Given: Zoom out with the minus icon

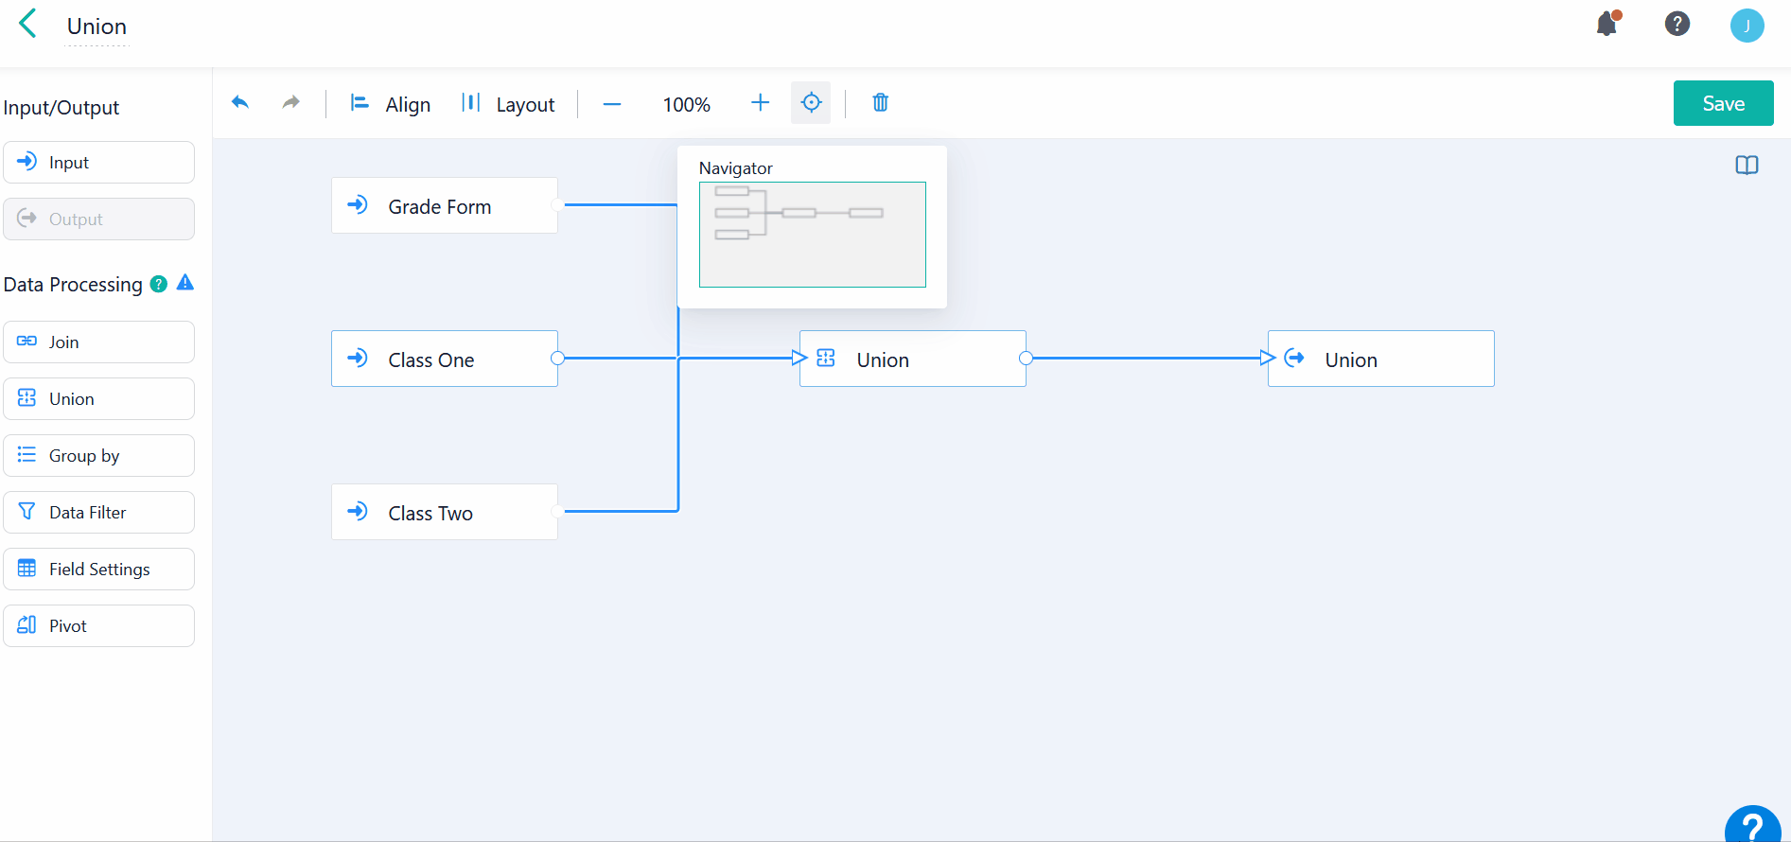Looking at the screenshot, I should pos(612,104).
